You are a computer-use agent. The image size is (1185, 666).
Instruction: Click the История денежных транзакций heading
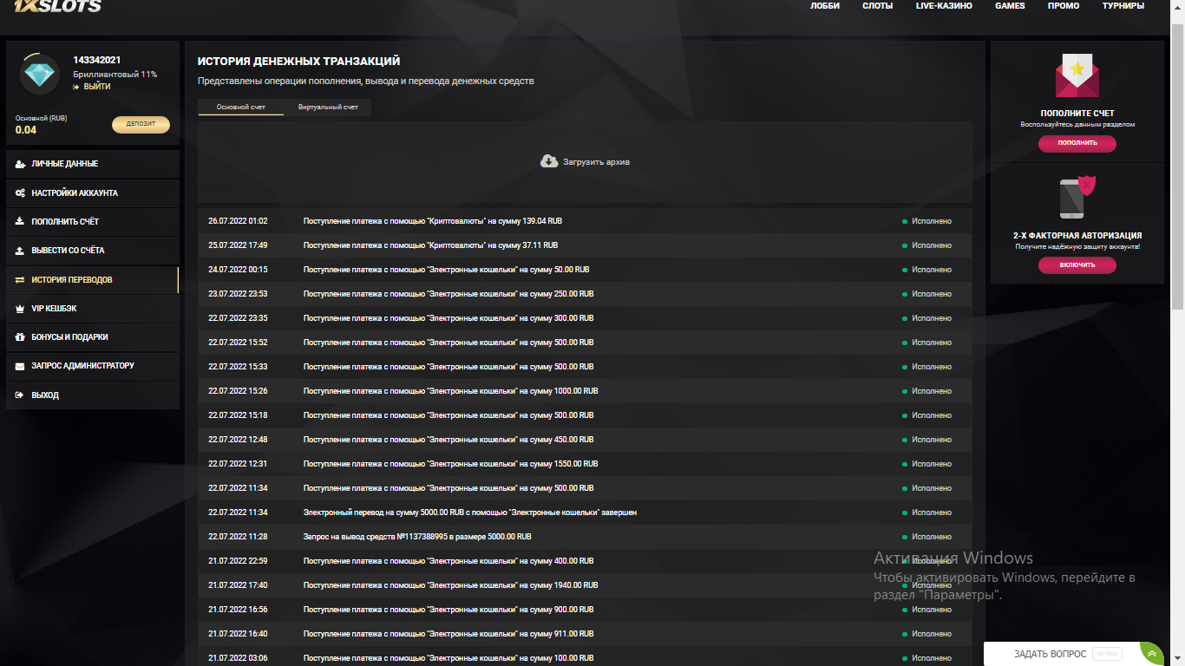tap(298, 62)
